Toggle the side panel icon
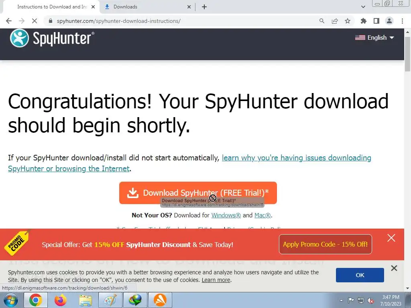Screen dimensions: 411x308 (376, 21)
